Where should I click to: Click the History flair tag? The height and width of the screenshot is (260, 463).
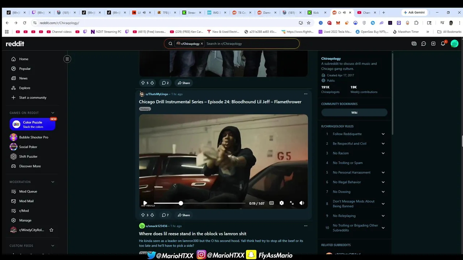coord(145,109)
